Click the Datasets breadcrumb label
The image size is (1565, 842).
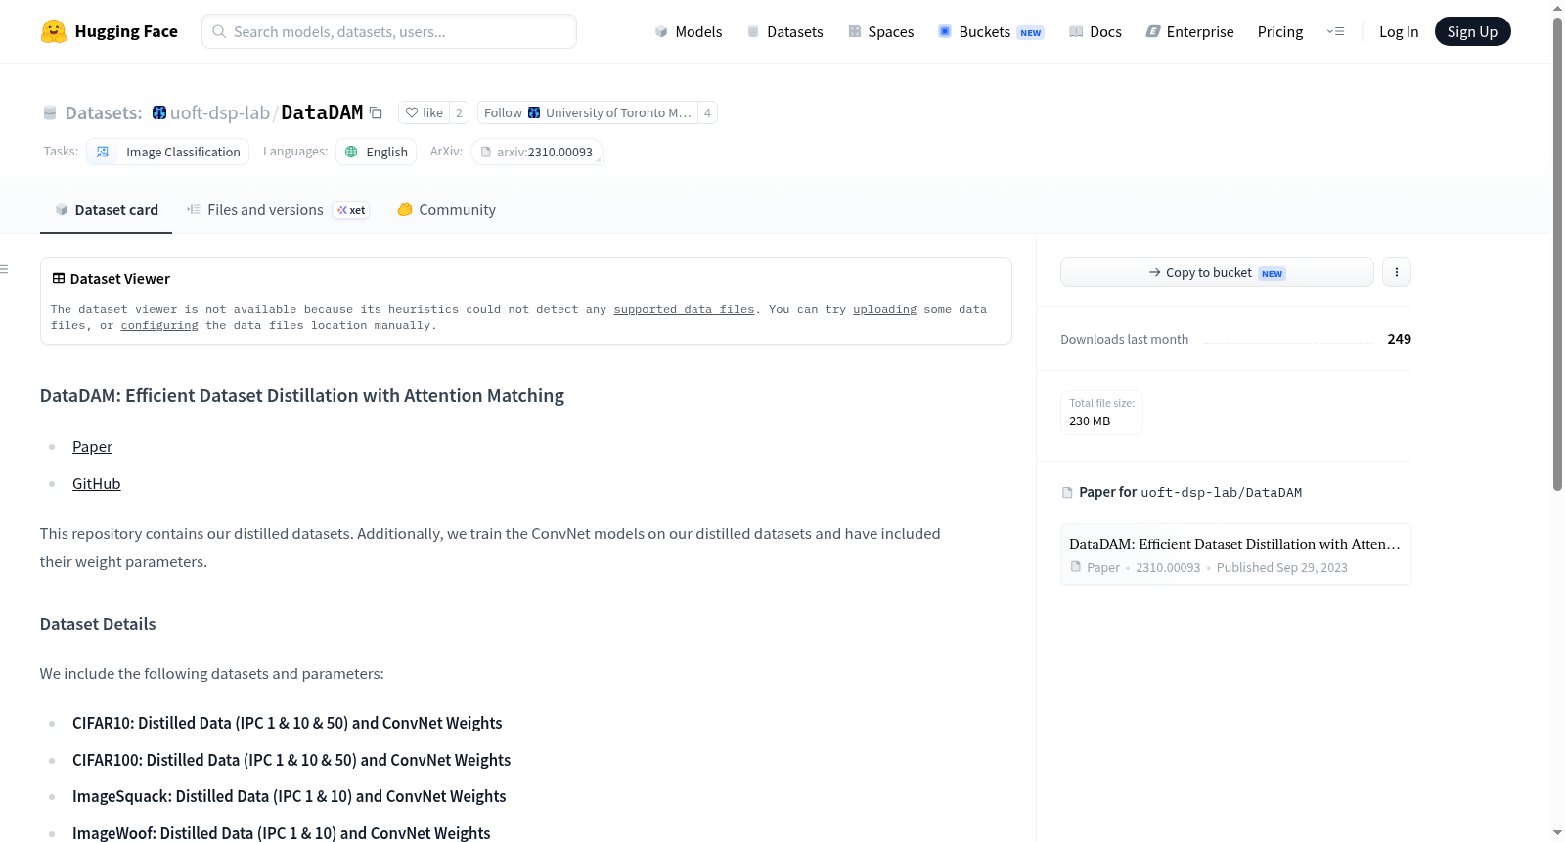pyautogui.click(x=104, y=112)
